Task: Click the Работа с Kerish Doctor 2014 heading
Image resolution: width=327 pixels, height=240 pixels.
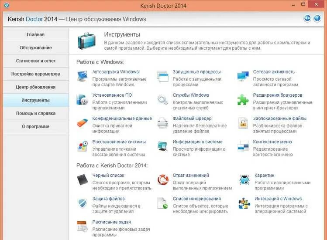Action: click(x=112, y=166)
